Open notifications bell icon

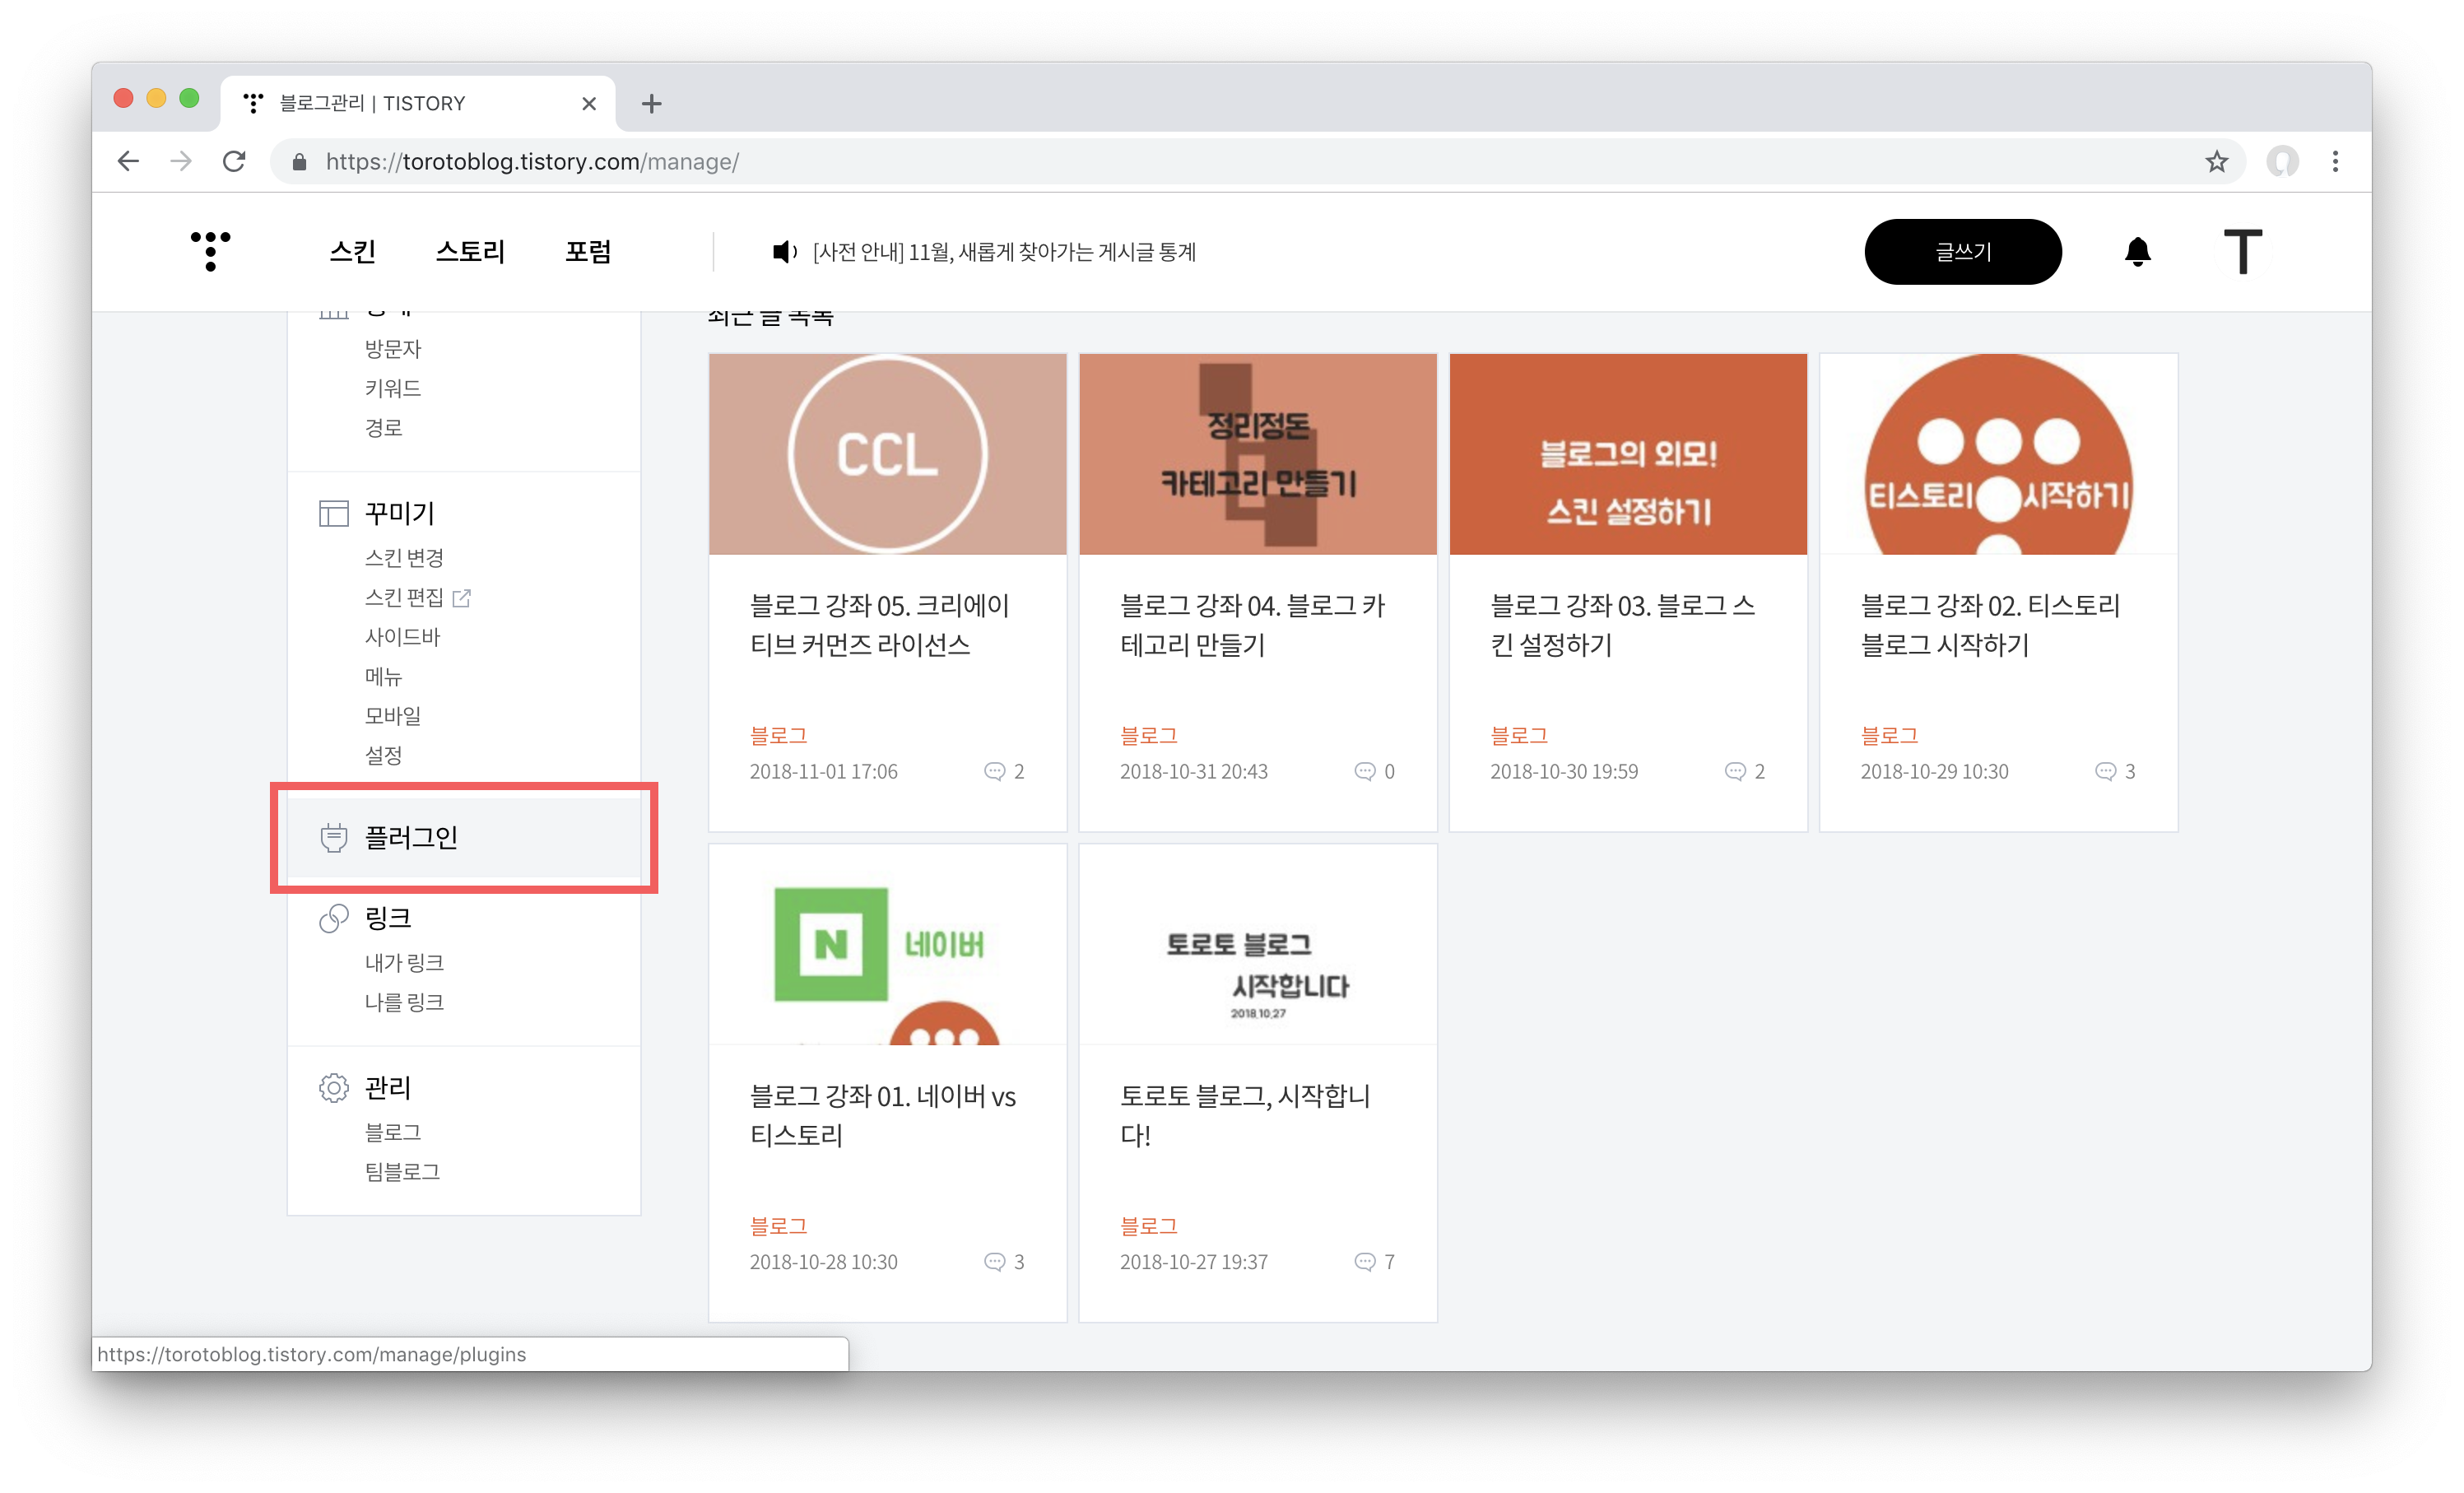coord(2137,252)
